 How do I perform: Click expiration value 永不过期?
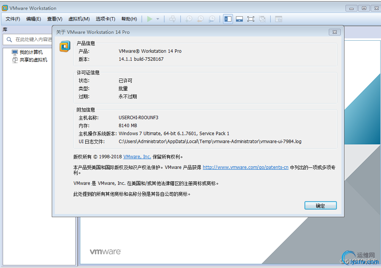(128, 96)
